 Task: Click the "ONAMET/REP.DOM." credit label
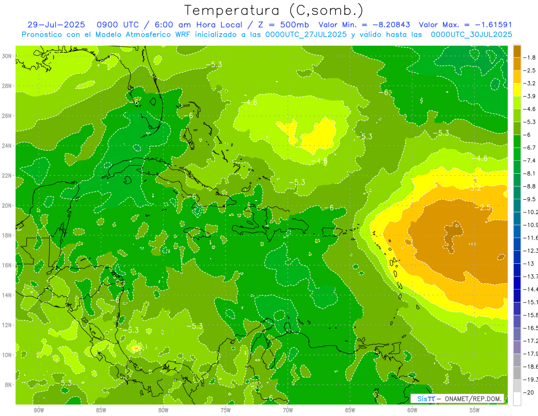point(473,398)
